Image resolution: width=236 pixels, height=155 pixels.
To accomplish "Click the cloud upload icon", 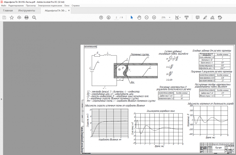I will [x=19, y=17].
